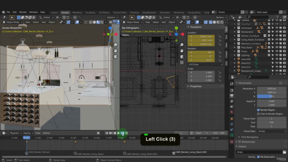Enable the Render Region checkbox
Viewport: 288px width, 162px height.
[258, 110]
